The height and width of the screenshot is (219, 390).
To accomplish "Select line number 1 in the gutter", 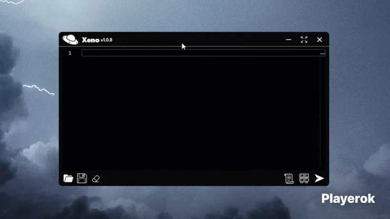I will (x=70, y=53).
